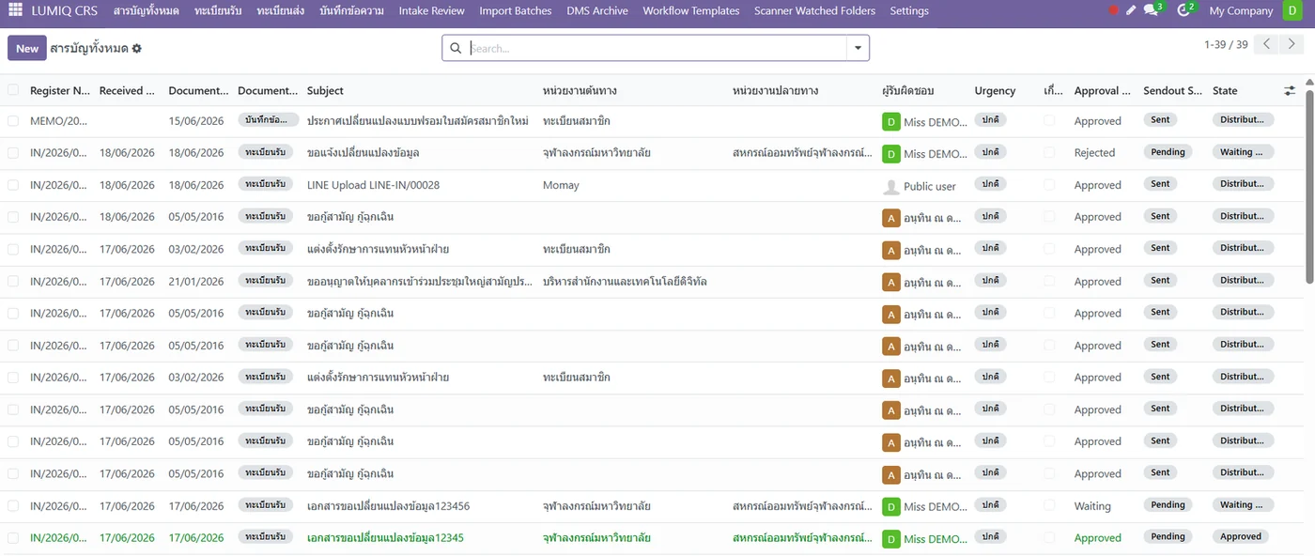Click the vertical scrollbar on the right
Screen dimensions: 1315x556
pyautogui.click(x=1309, y=188)
